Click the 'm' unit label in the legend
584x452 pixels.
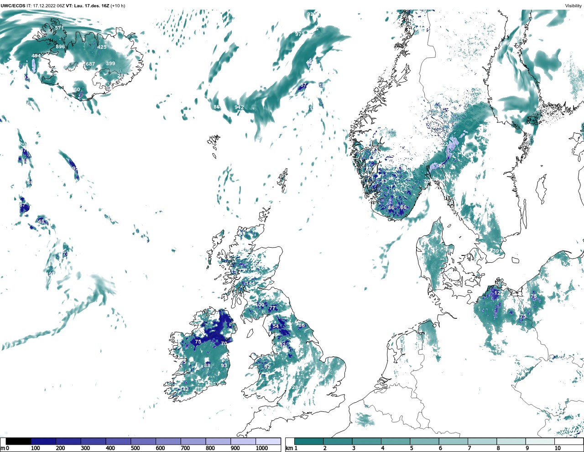coord(3,448)
